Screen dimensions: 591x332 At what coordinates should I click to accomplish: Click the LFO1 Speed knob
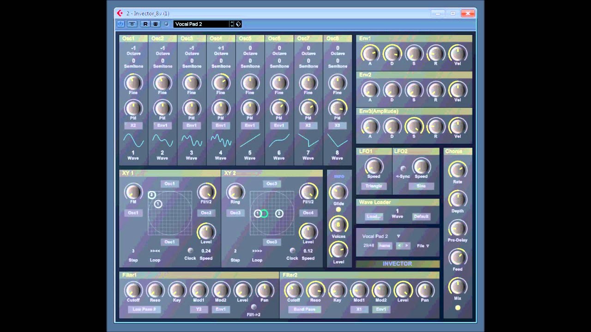[x=374, y=166]
